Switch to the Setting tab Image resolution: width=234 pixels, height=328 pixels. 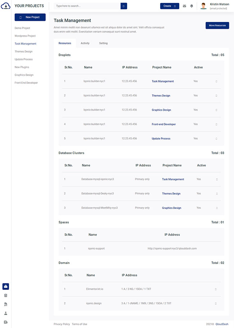point(103,43)
